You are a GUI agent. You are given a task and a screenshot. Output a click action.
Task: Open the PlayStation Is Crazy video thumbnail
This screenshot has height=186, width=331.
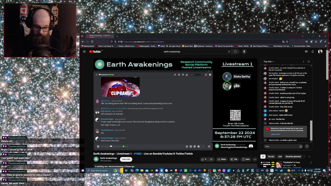coord(271,164)
